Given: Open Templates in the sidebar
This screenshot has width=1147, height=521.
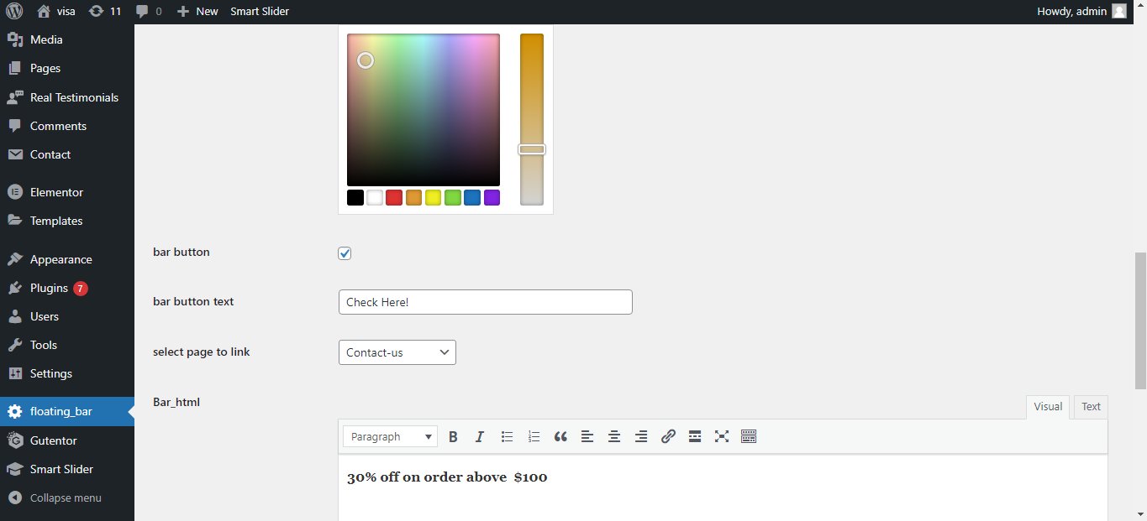Looking at the screenshot, I should [x=67, y=221].
